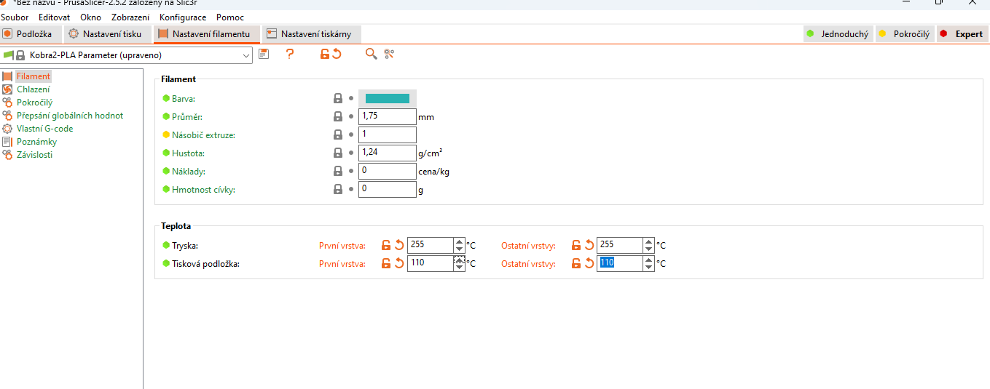Click the lock icon beside Hmotnost cívky

point(338,190)
